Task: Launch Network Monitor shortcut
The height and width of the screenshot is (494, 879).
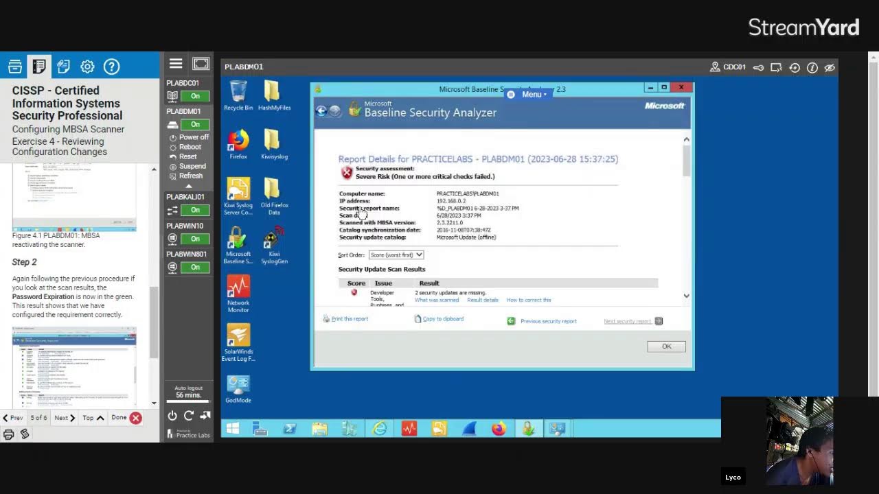Action: coord(238,294)
